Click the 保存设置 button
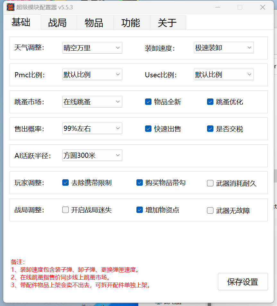The width and height of the screenshot is (277, 306). 243,282
